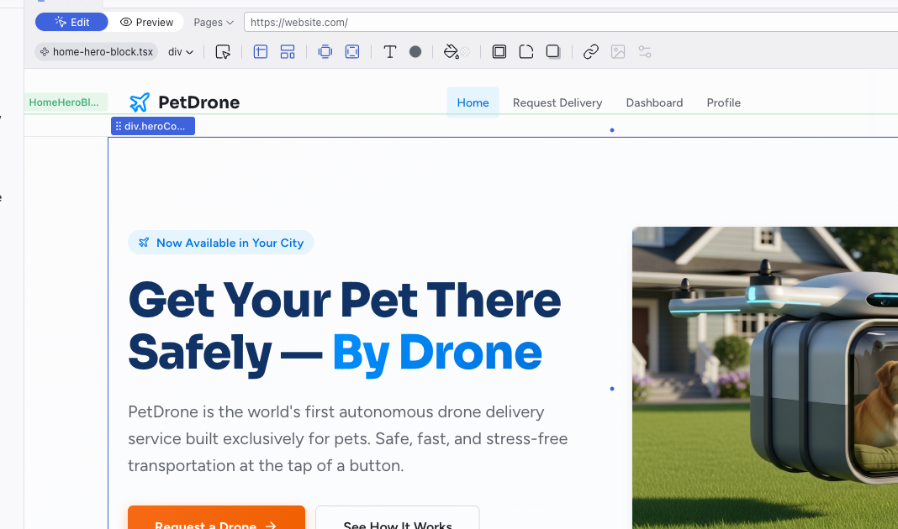Open the Pages dropdown

click(x=214, y=22)
